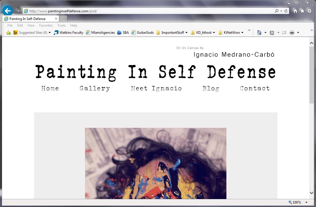Expand the command bar Home dropdown arrow
Screen dimensions: 316x207
click(x=265, y=33)
